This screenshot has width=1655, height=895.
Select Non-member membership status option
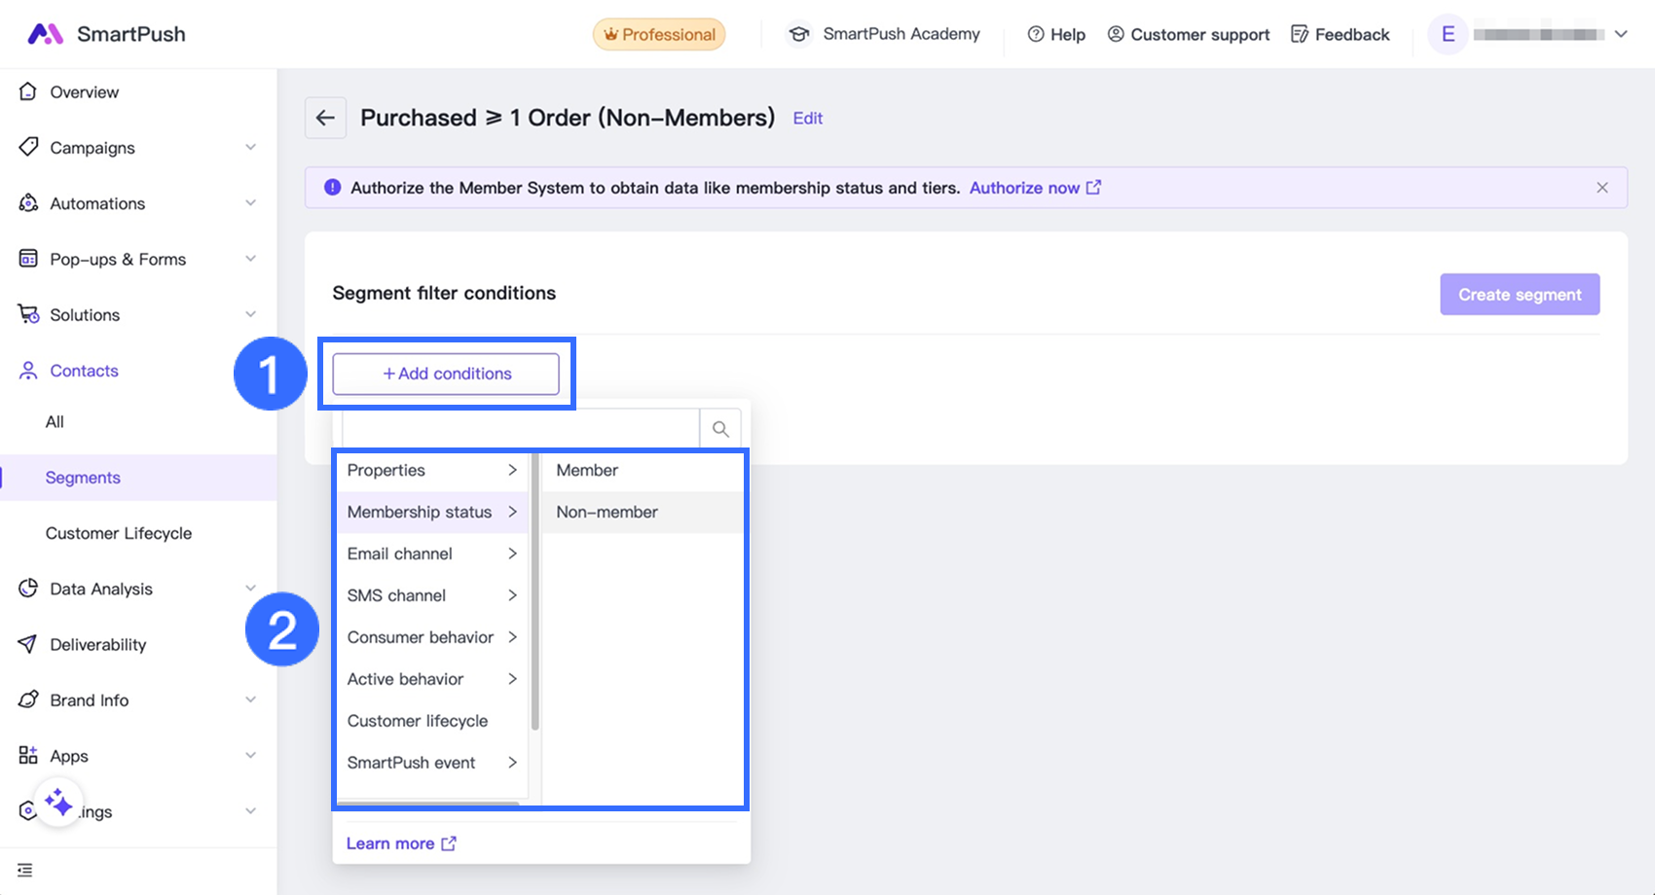click(x=607, y=512)
